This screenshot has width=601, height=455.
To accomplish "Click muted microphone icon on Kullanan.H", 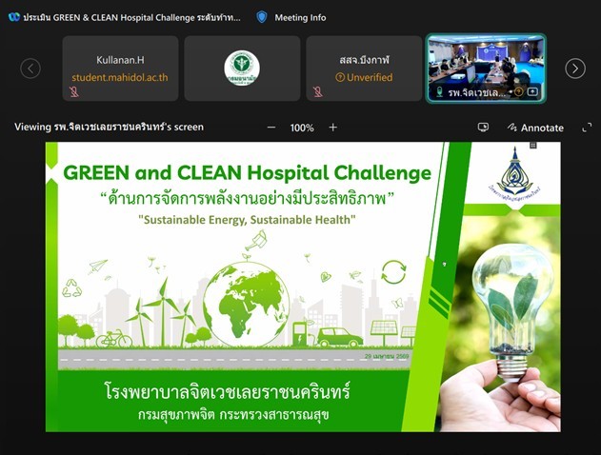I will [x=73, y=92].
